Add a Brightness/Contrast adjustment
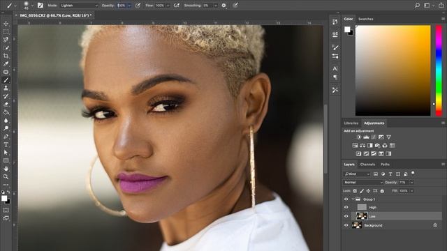The height and width of the screenshot is (251, 447). tap(358, 137)
